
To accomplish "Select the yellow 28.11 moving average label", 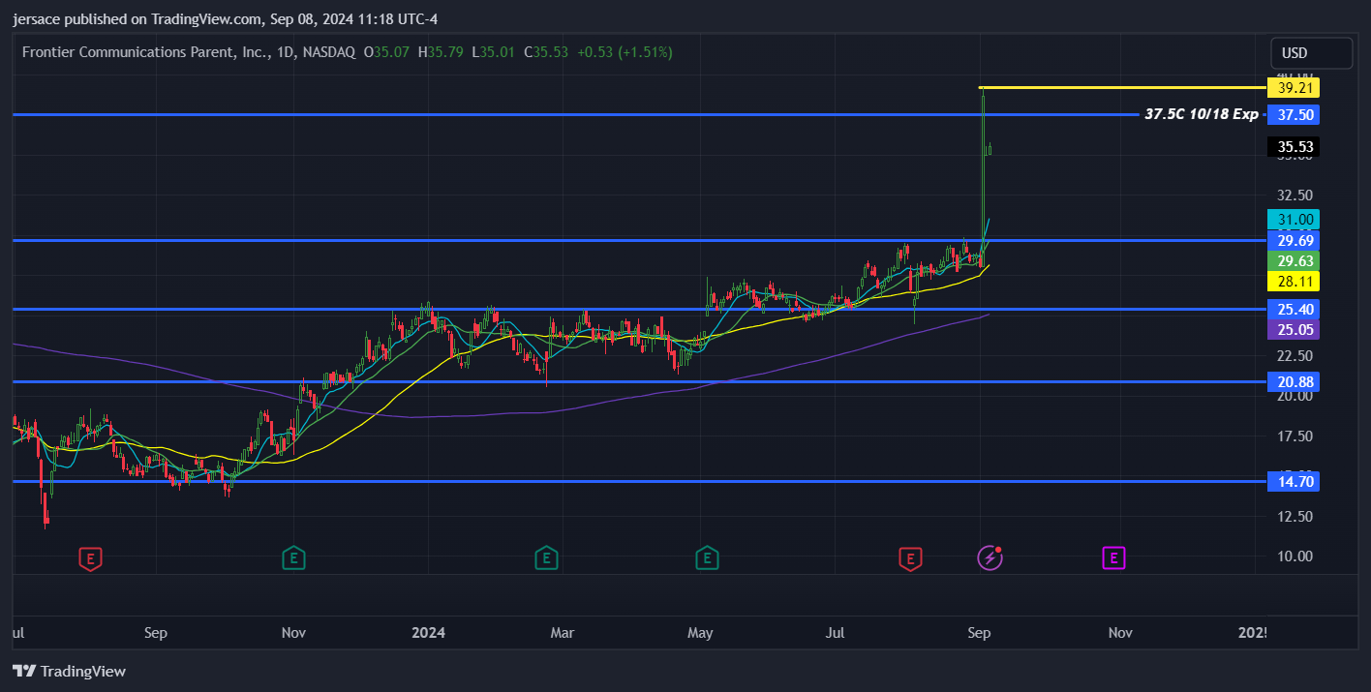I will click(x=1294, y=281).
